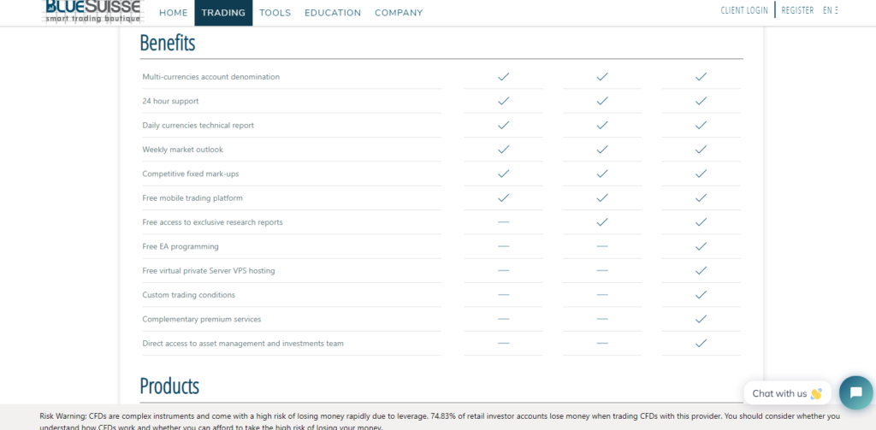Open the EDUCATION menu

point(333,13)
